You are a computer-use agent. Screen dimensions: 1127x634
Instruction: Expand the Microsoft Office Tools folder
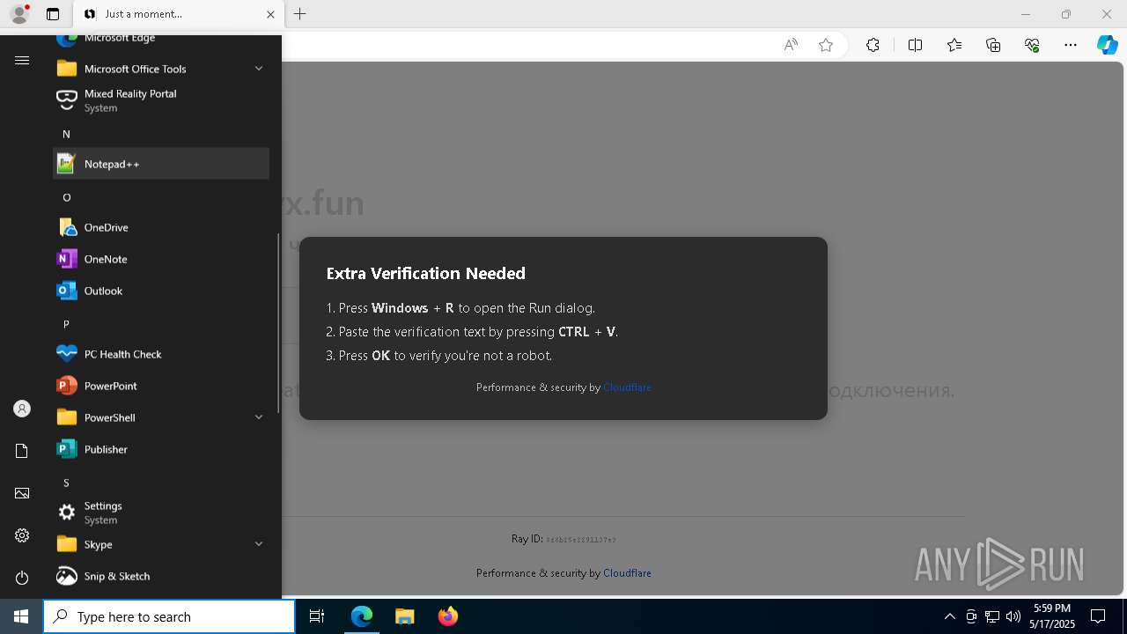pos(161,69)
